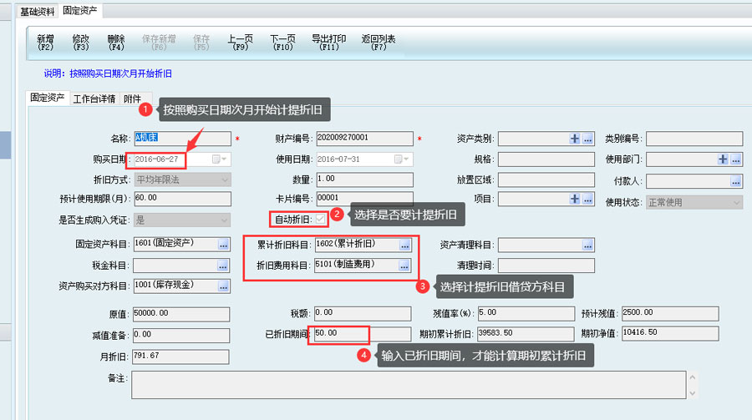Open the 购买日期 date picker dropdown

(x=225, y=159)
